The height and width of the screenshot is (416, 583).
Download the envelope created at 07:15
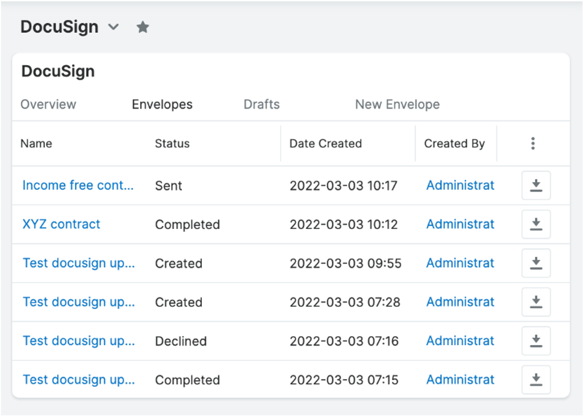(536, 380)
